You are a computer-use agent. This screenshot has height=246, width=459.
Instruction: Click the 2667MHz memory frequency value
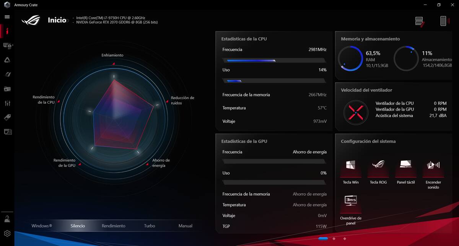pos(317,95)
